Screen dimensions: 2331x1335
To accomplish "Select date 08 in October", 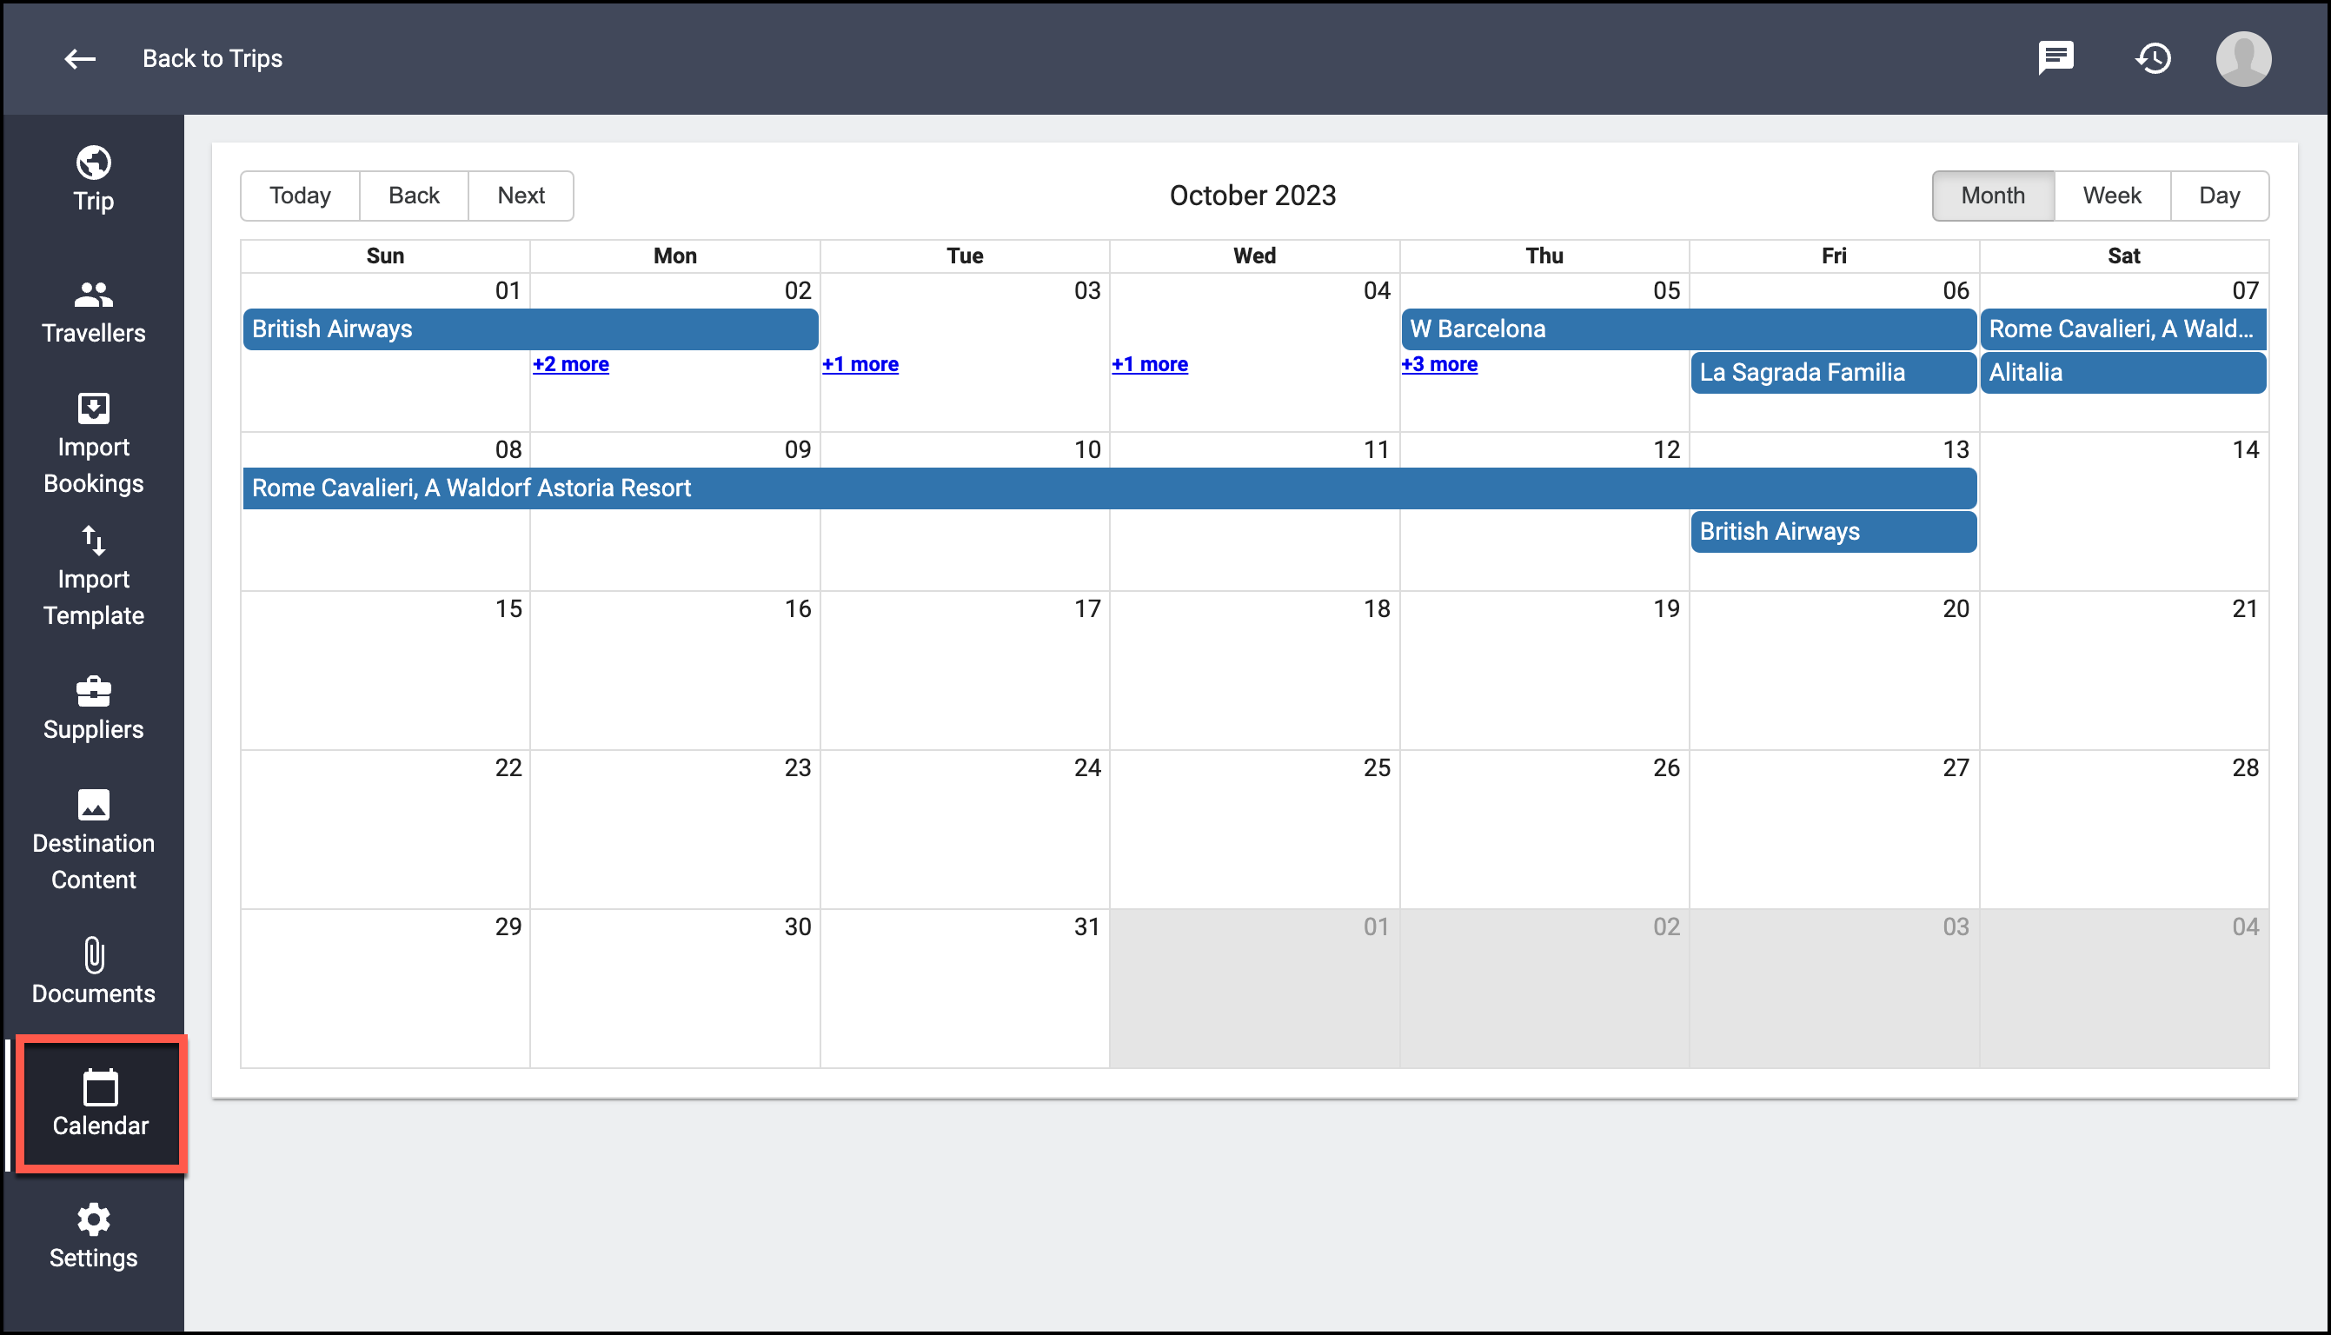I will (x=508, y=449).
